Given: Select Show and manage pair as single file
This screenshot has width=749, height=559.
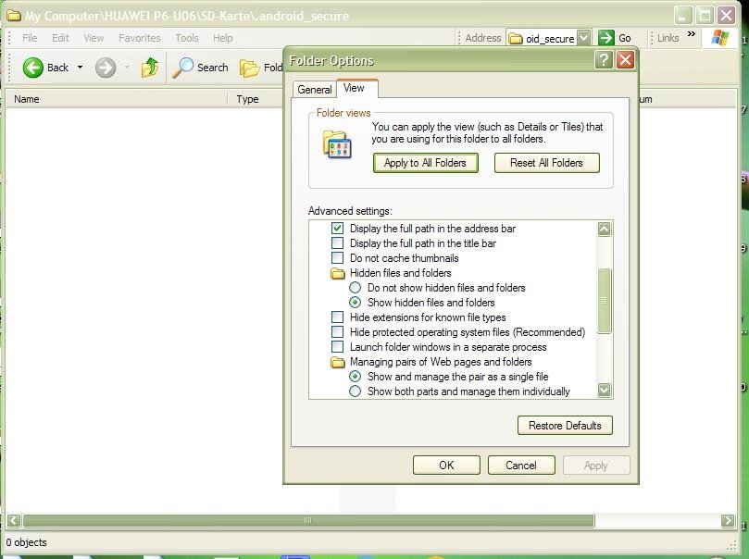Looking at the screenshot, I should click(355, 376).
